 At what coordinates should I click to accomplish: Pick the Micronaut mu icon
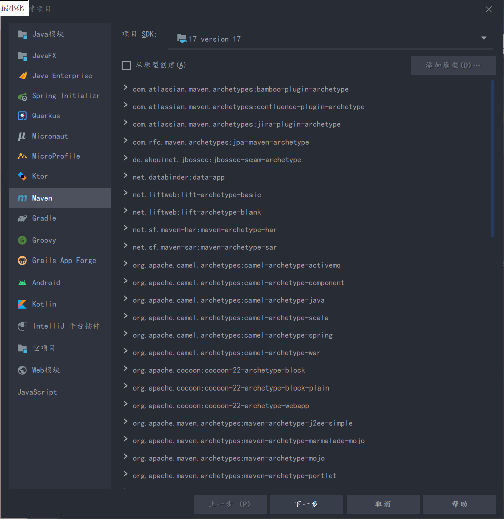pyautogui.click(x=22, y=136)
